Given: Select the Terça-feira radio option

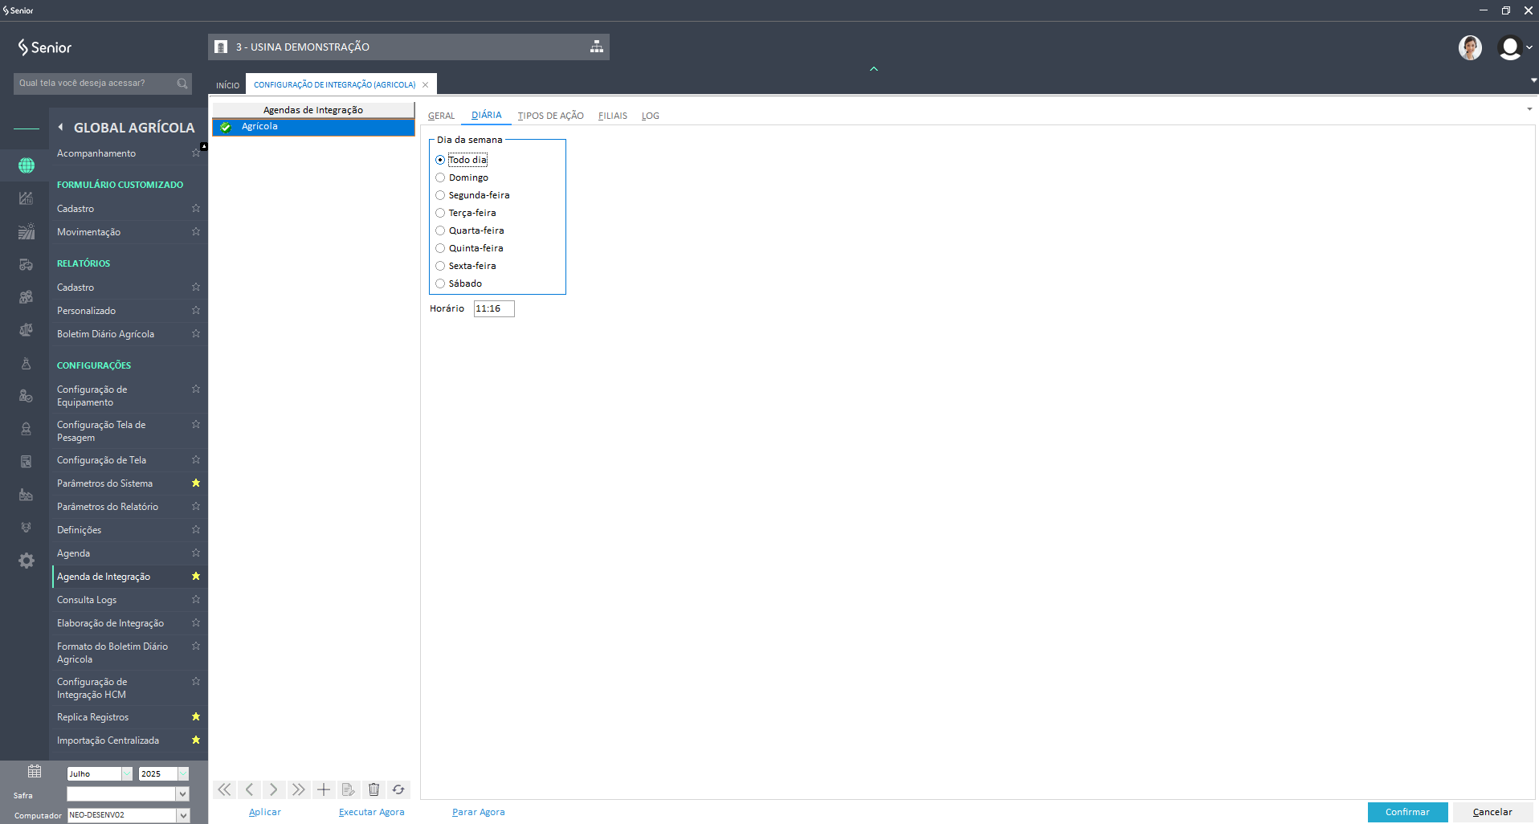Looking at the screenshot, I should coord(440,213).
